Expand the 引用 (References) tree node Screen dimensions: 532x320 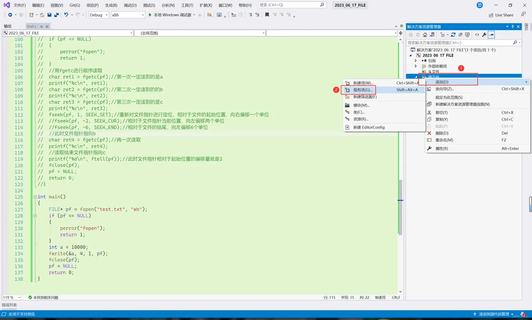pos(416,61)
